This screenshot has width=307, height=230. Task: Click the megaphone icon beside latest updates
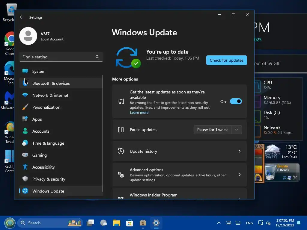point(121,101)
